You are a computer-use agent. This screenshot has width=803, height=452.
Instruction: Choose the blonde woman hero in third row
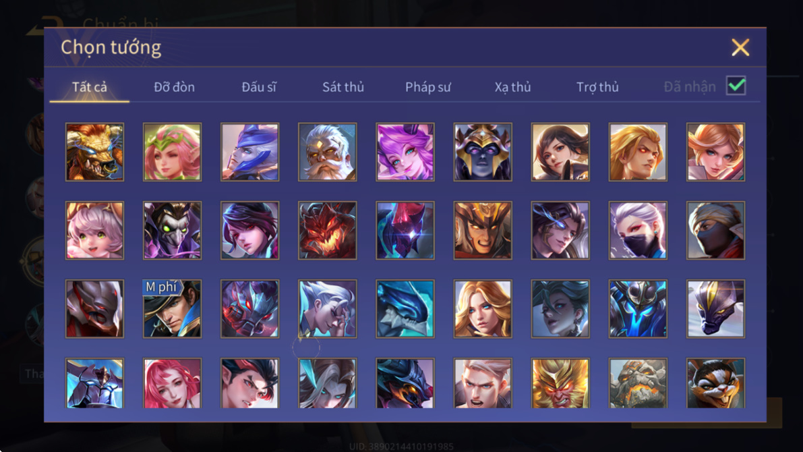(483, 308)
